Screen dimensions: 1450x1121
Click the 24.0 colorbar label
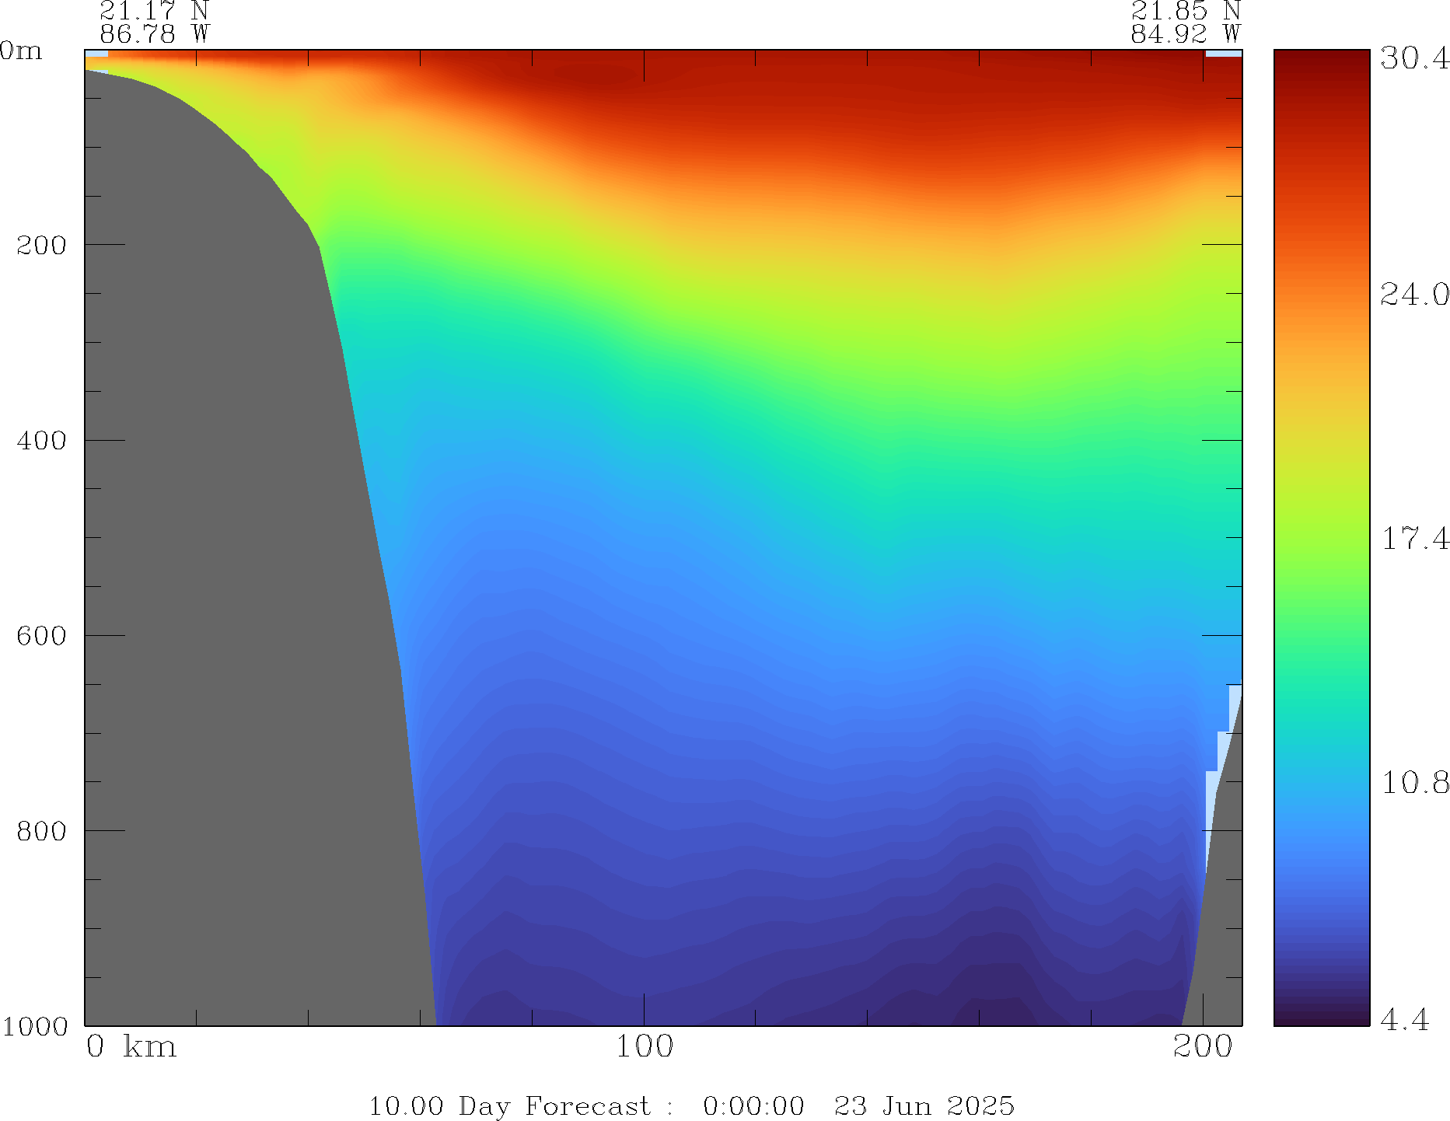click(x=1414, y=295)
